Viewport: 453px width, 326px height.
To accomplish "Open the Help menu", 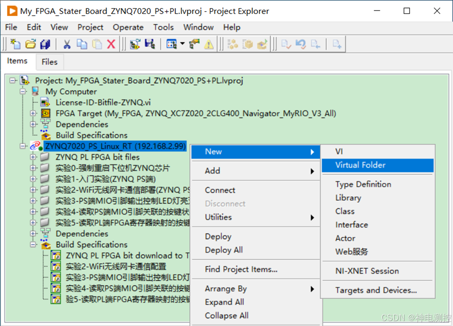I will click(x=232, y=27).
